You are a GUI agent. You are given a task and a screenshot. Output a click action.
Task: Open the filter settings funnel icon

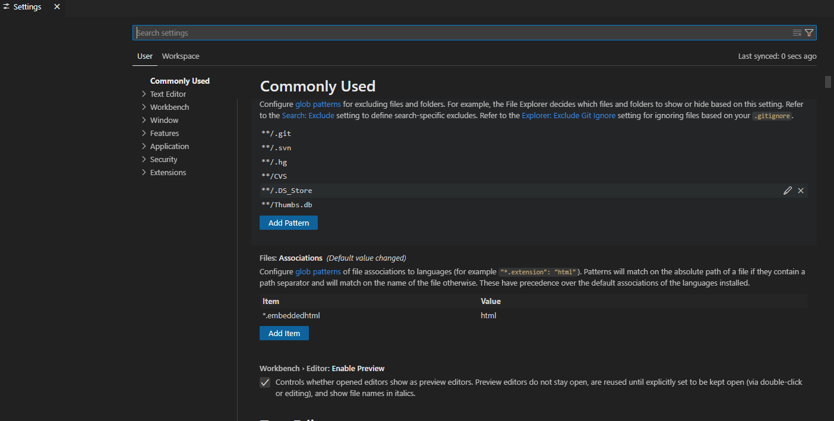[x=809, y=33]
